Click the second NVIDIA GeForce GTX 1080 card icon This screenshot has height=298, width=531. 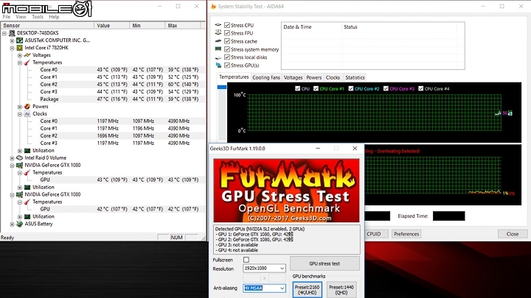point(20,194)
